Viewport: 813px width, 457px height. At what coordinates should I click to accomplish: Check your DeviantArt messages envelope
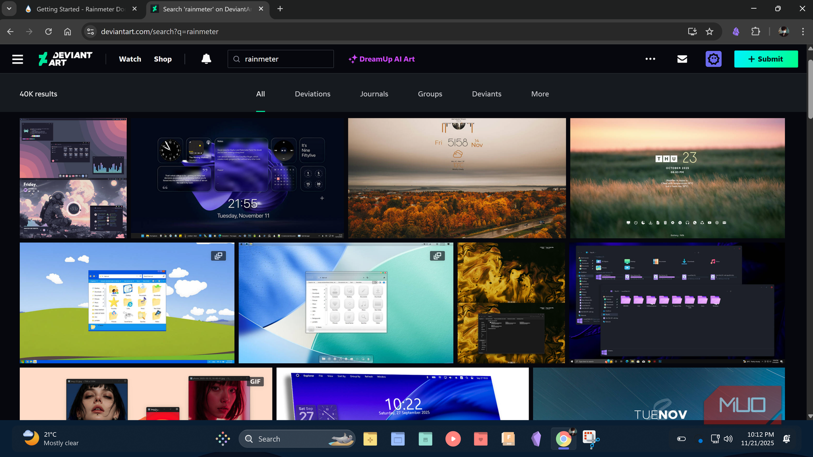682,59
